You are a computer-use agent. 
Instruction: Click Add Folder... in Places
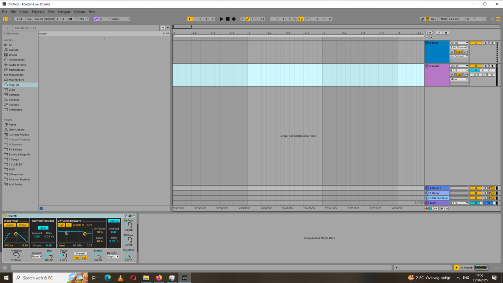17,184
